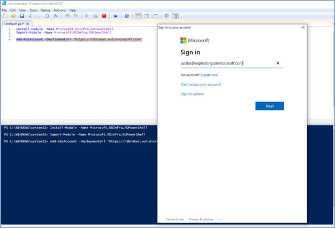Open the Add-ons menu
The height and width of the screenshot is (228, 335).
59,10
